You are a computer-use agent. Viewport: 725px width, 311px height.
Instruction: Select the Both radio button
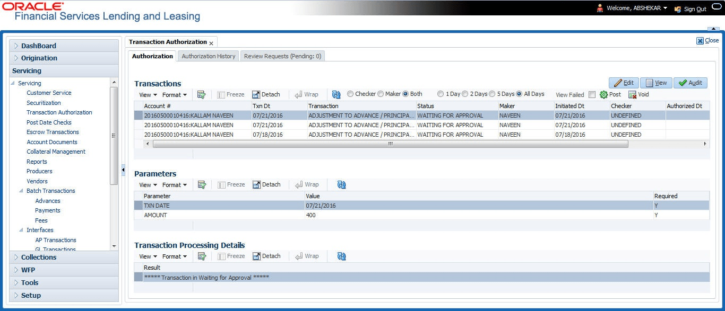coord(405,94)
